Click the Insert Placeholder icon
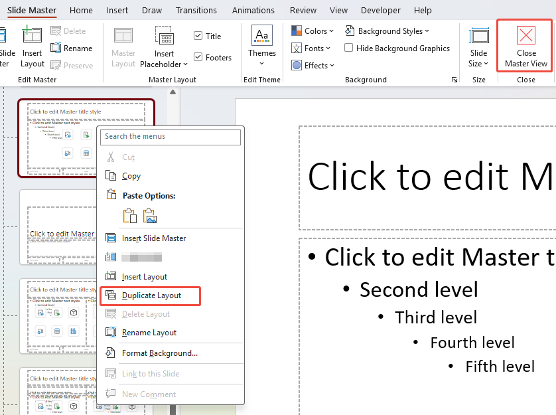This screenshot has width=556, height=415. click(x=164, y=36)
